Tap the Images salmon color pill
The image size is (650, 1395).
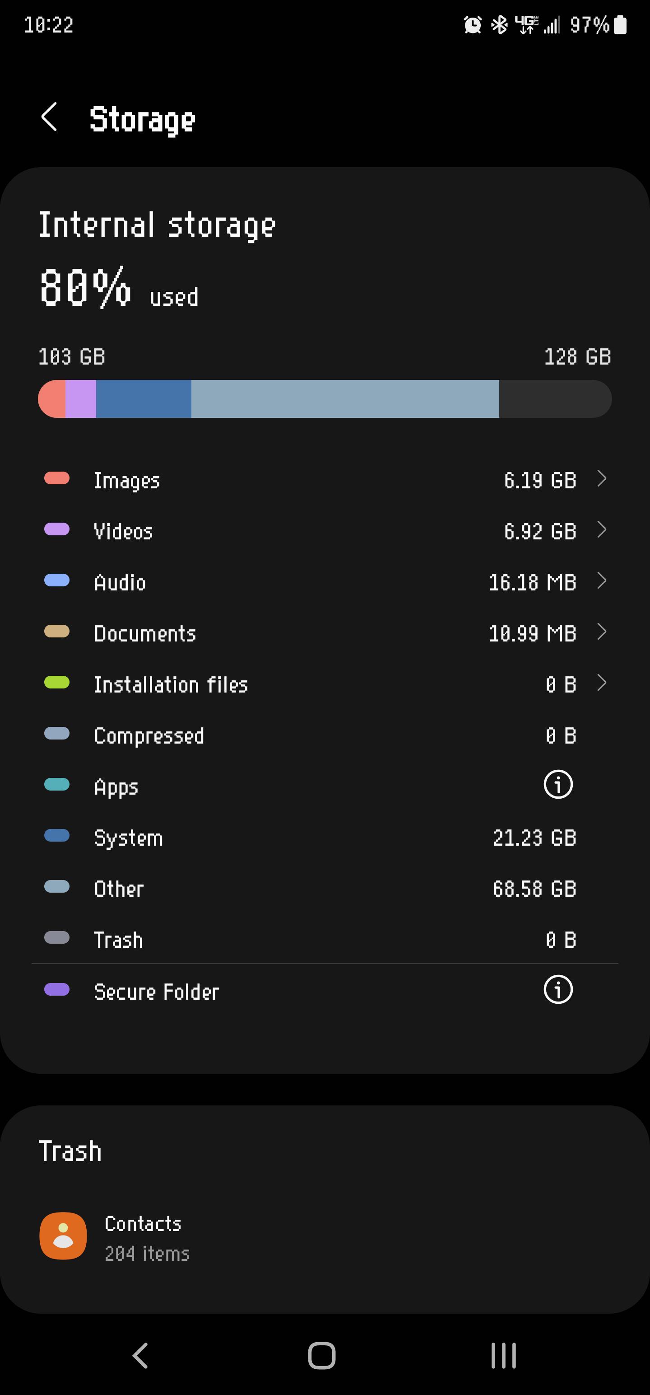pyautogui.click(x=57, y=478)
